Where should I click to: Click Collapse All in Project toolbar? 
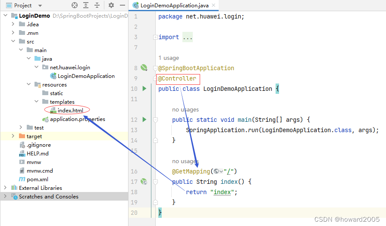(97, 5)
